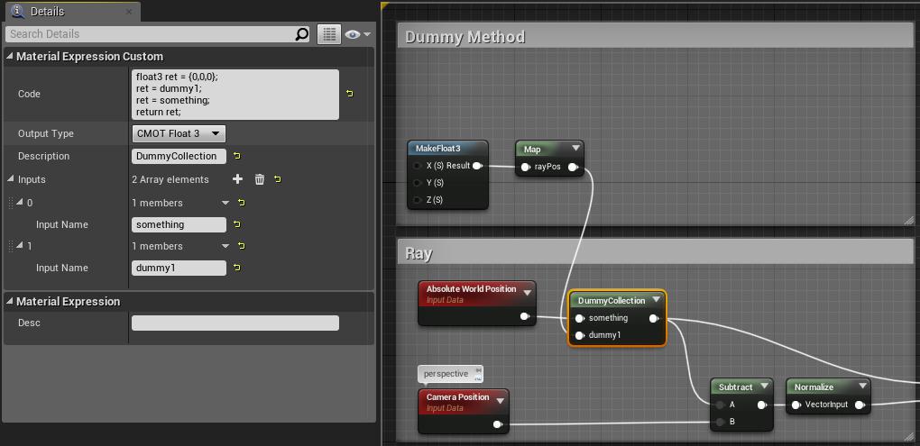Click into the Code text box
The image size is (920, 446).
tap(235, 95)
